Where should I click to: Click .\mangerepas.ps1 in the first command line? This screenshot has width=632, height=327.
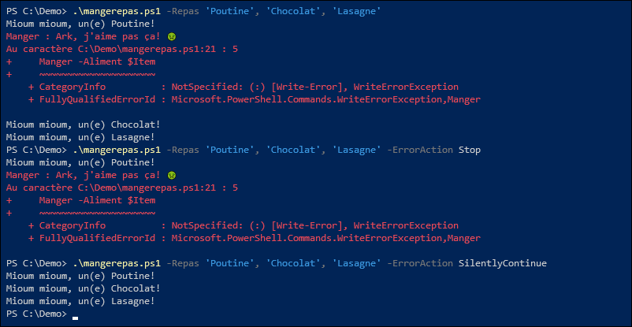(x=117, y=12)
